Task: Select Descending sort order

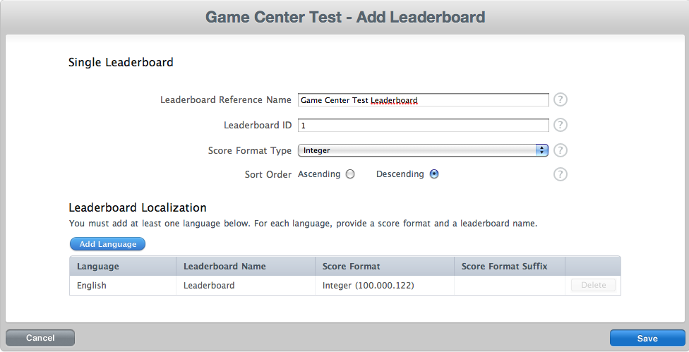Action: coord(434,174)
